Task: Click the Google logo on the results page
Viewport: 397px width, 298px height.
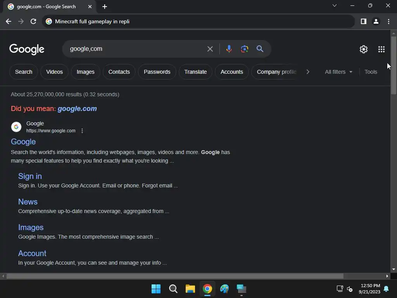Action: 27,49
